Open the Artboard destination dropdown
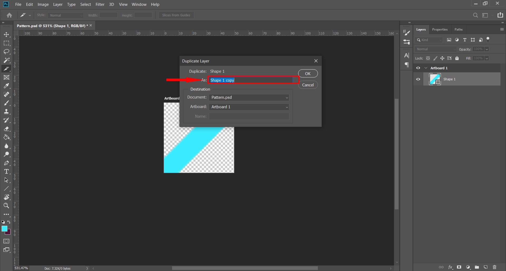The image size is (506, 271). pos(249,107)
